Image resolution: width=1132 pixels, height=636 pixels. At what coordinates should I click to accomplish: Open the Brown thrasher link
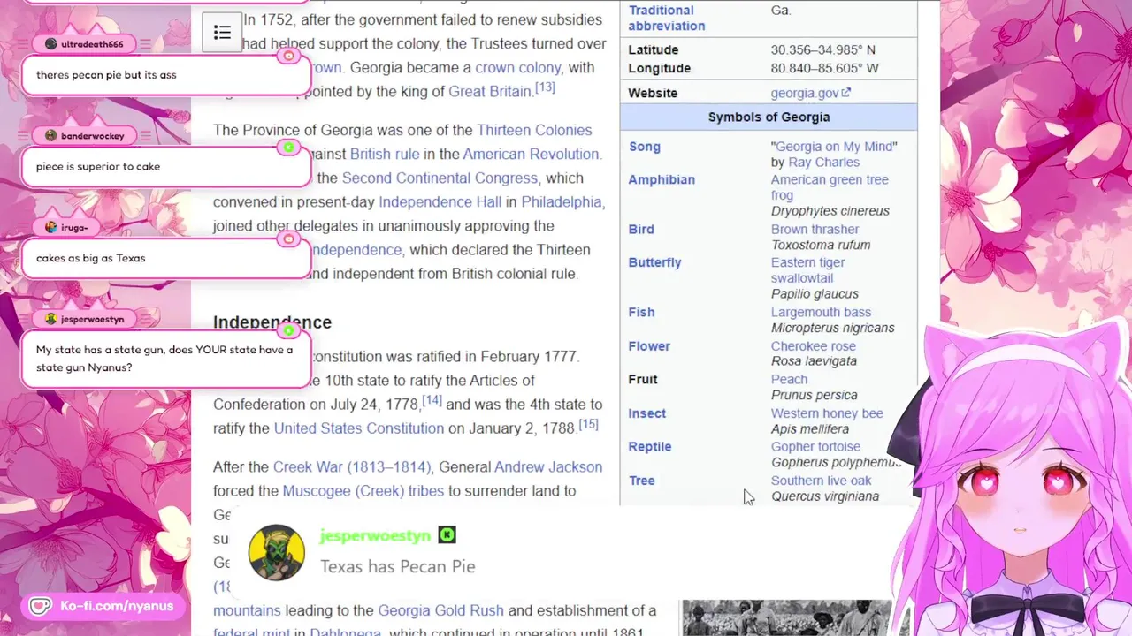tap(815, 229)
